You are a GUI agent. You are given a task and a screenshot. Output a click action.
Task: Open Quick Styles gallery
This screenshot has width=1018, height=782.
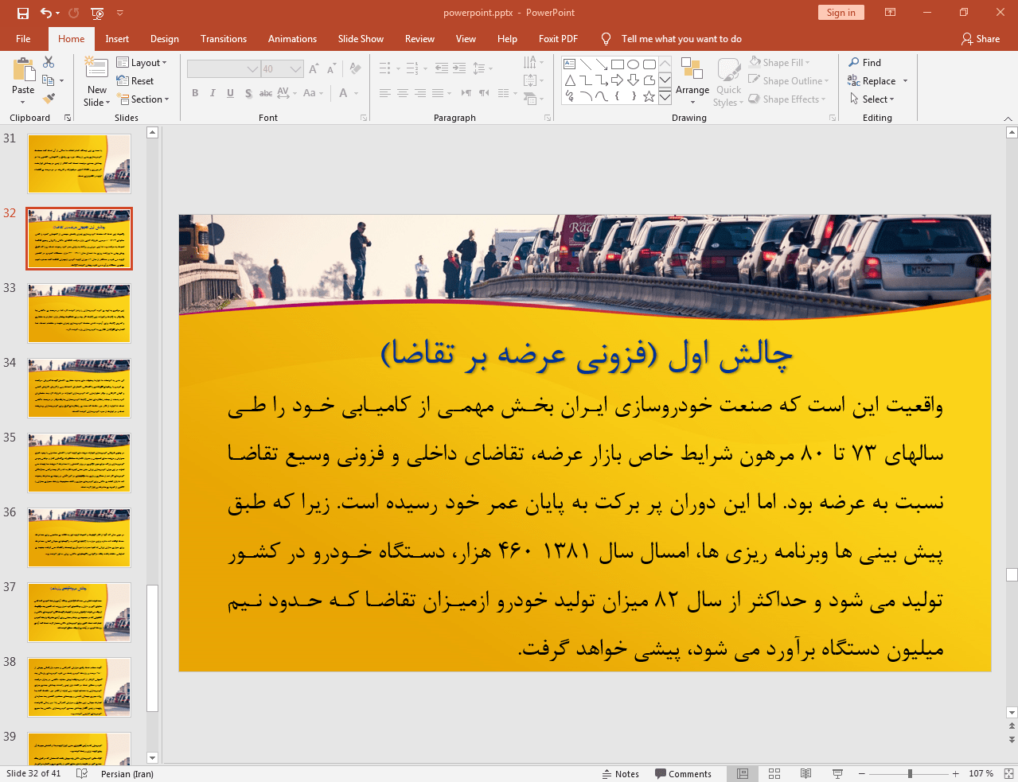tap(728, 82)
